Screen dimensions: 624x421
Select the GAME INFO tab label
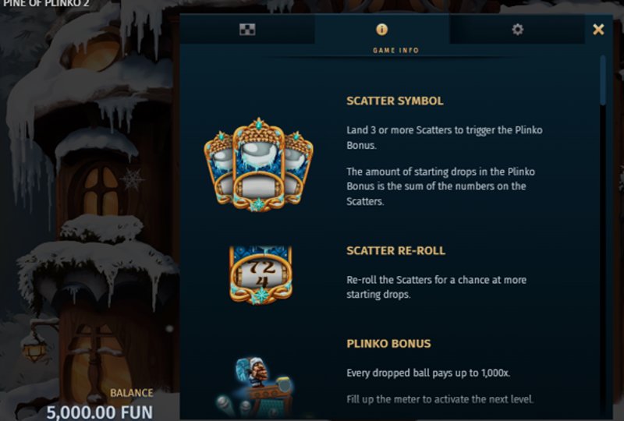pos(395,50)
